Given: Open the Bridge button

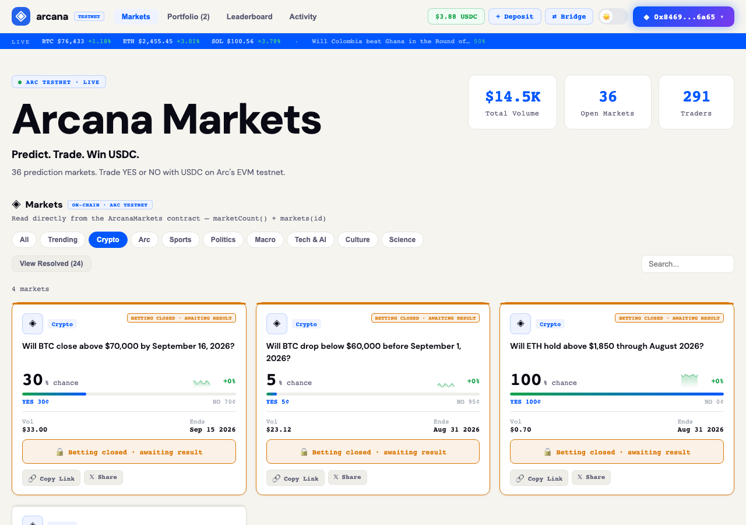Looking at the screenshot, I should (x=569, y=16).
